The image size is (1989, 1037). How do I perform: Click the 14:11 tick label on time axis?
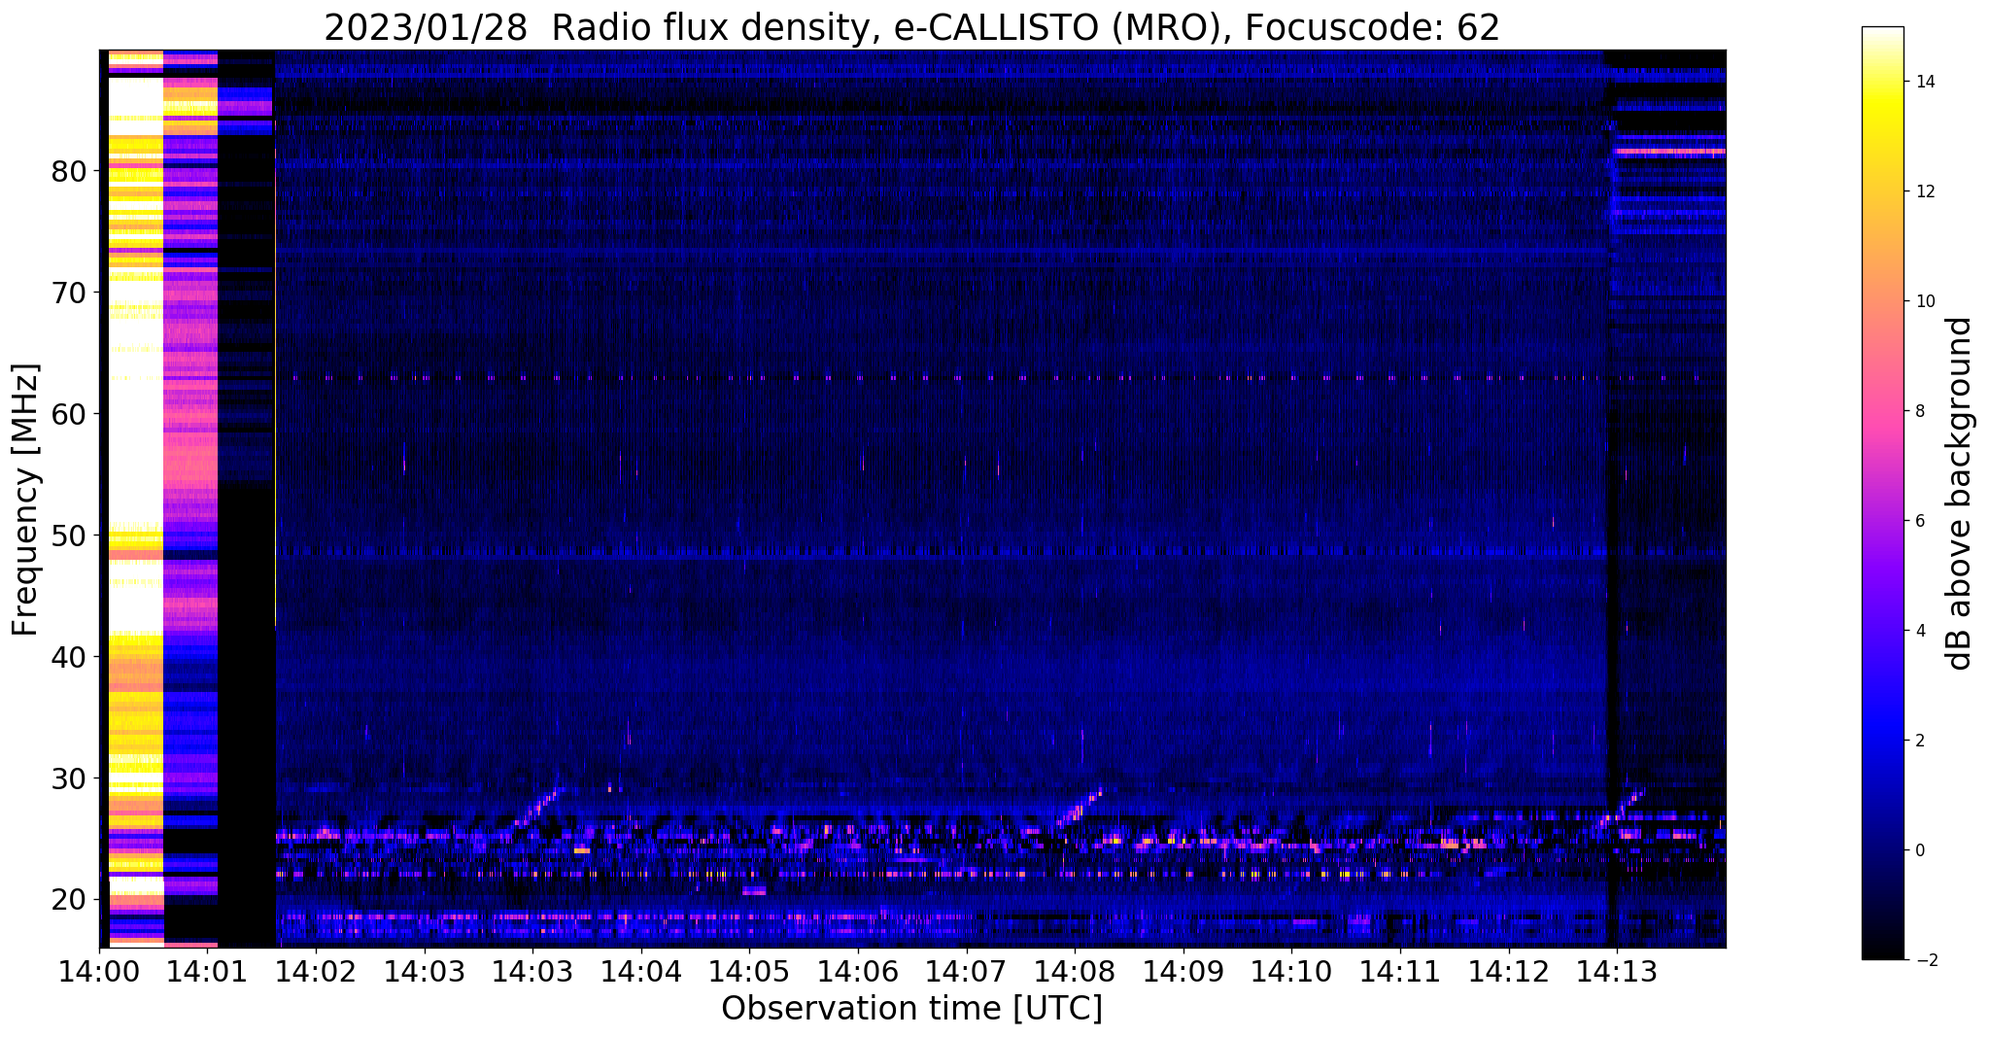coord(1400,971)
